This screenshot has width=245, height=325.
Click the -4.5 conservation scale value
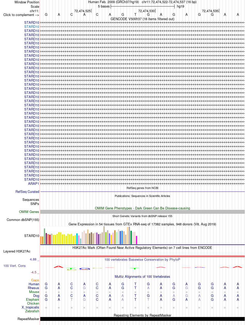[x=33, y=272]
